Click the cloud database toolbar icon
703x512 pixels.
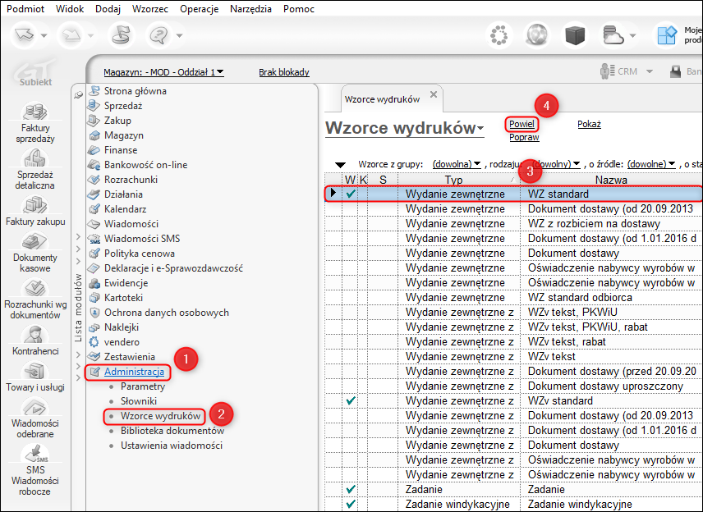click(613, 35)
